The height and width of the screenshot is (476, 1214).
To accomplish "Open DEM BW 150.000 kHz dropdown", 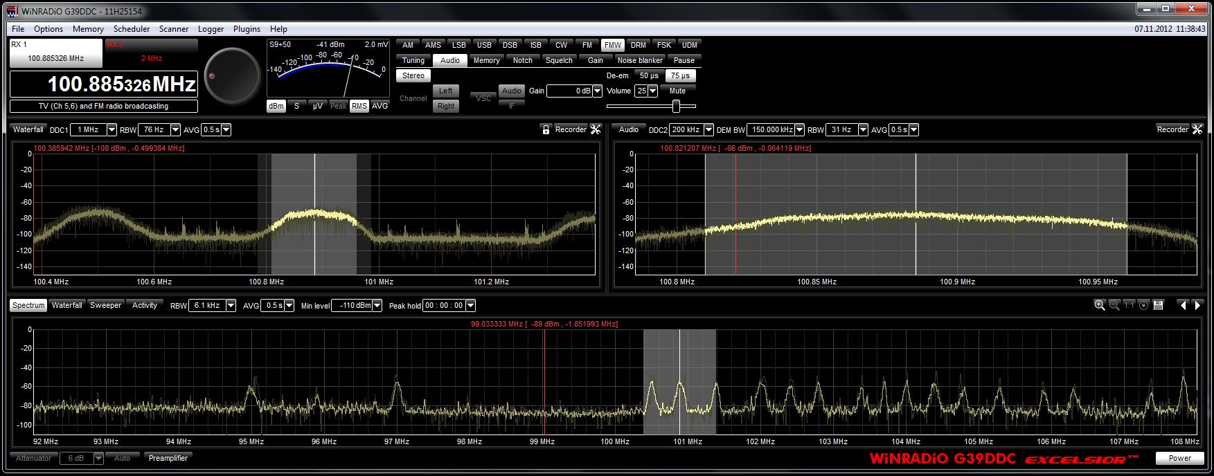I will (800, 130).
